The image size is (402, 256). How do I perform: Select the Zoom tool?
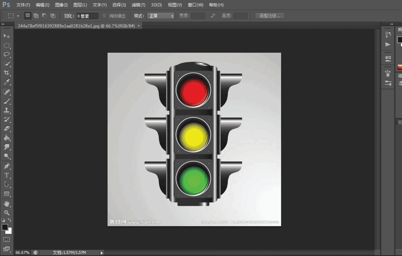[7, 213]
